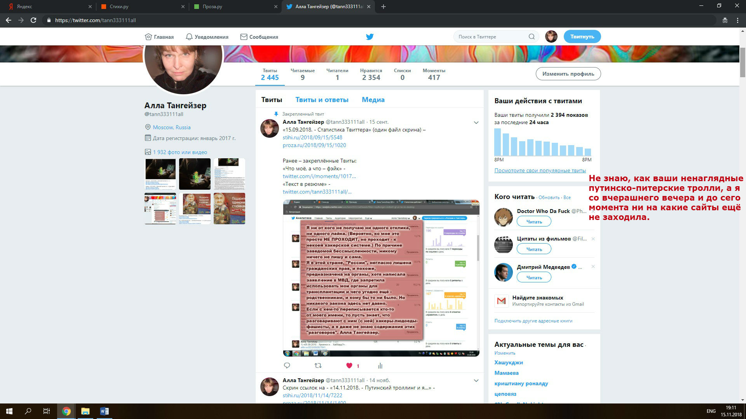Open Сообщения messages item

(259, 37)
